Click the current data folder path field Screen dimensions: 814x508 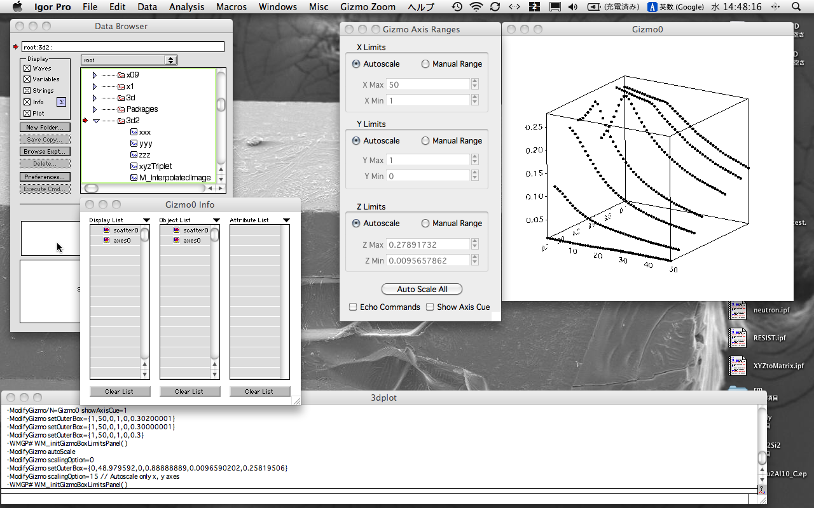click(123, 47)
